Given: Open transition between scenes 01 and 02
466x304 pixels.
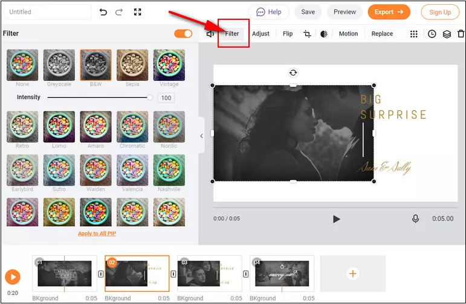Looking at the screenshot, I should tap(101, 274).
